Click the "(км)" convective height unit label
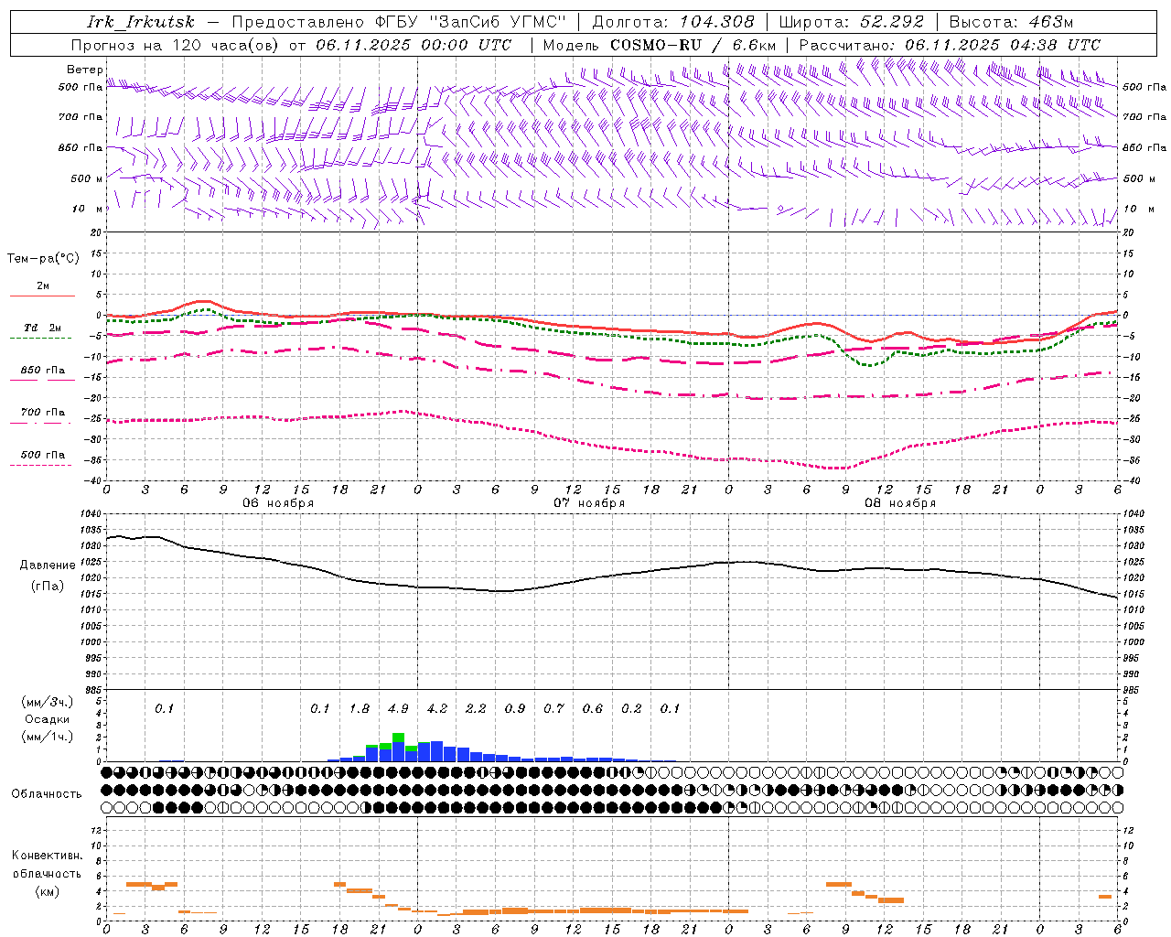Viewport: 1171px width, 937px height. 48,890
